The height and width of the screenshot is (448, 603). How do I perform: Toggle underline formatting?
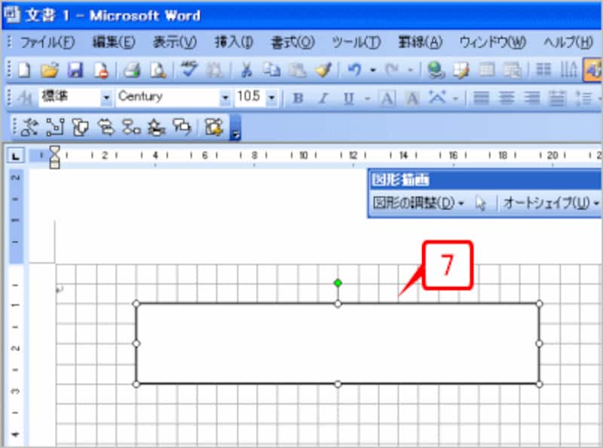[347, 98]
